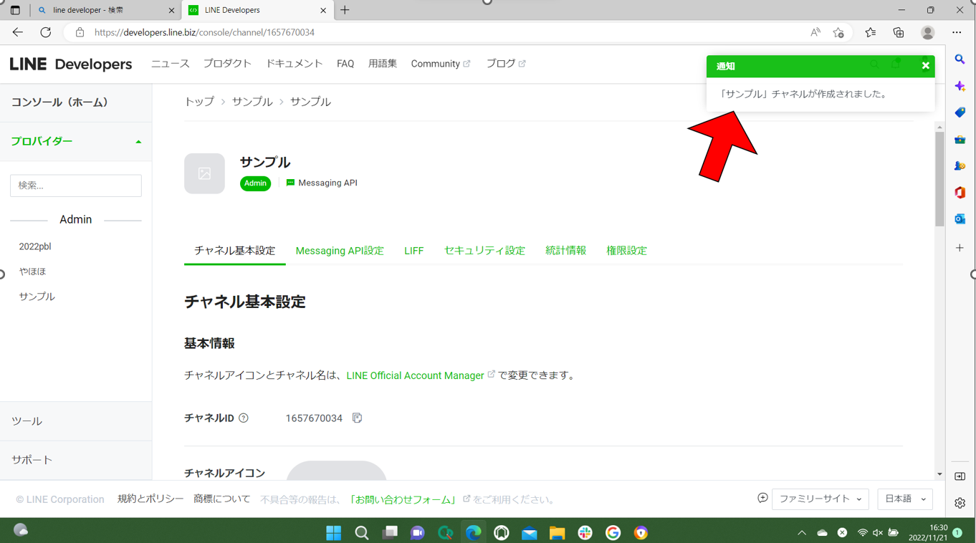Click the サンプル channel icon placeholder
This screenshot has width=976, height=543.
tap(204, 173)
